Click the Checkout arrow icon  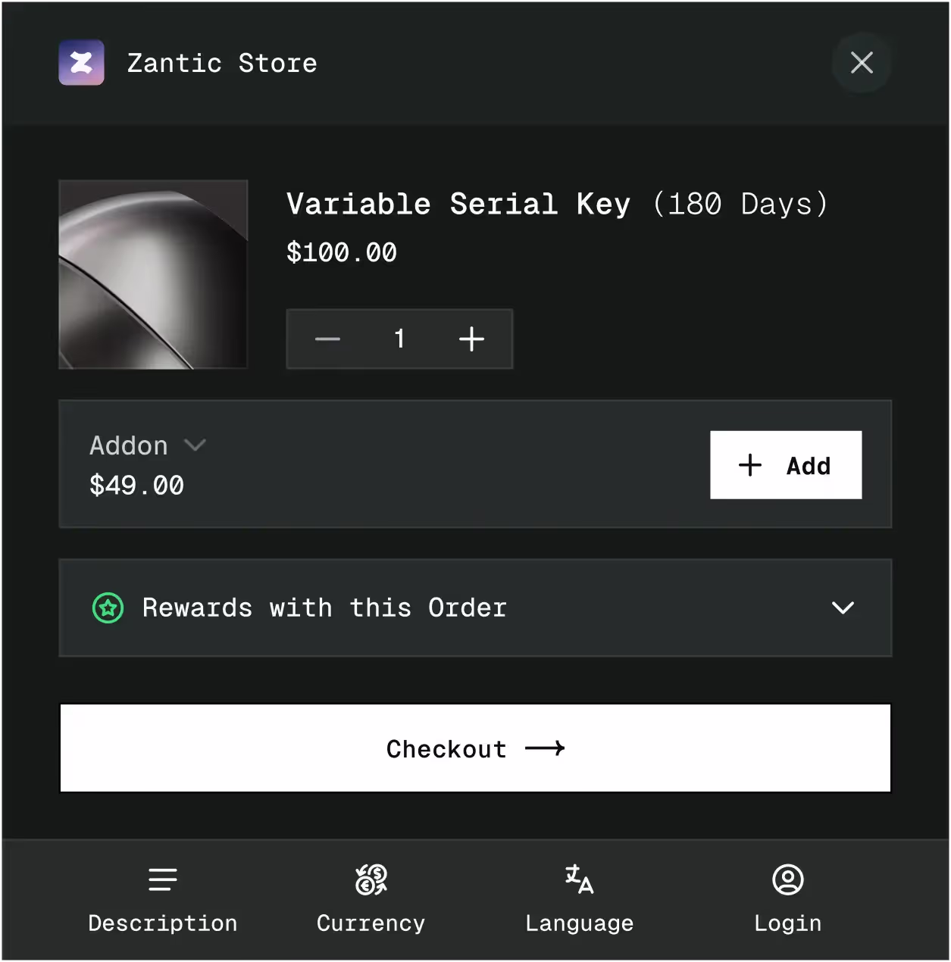546,748
